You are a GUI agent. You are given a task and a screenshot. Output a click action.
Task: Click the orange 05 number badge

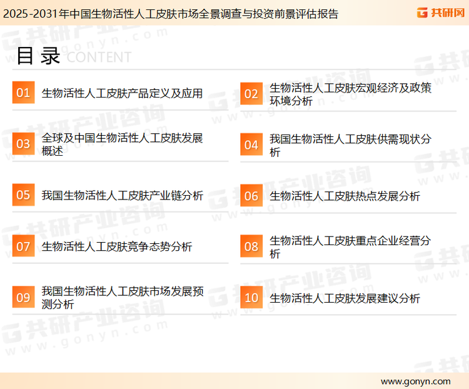coord(23,194)
